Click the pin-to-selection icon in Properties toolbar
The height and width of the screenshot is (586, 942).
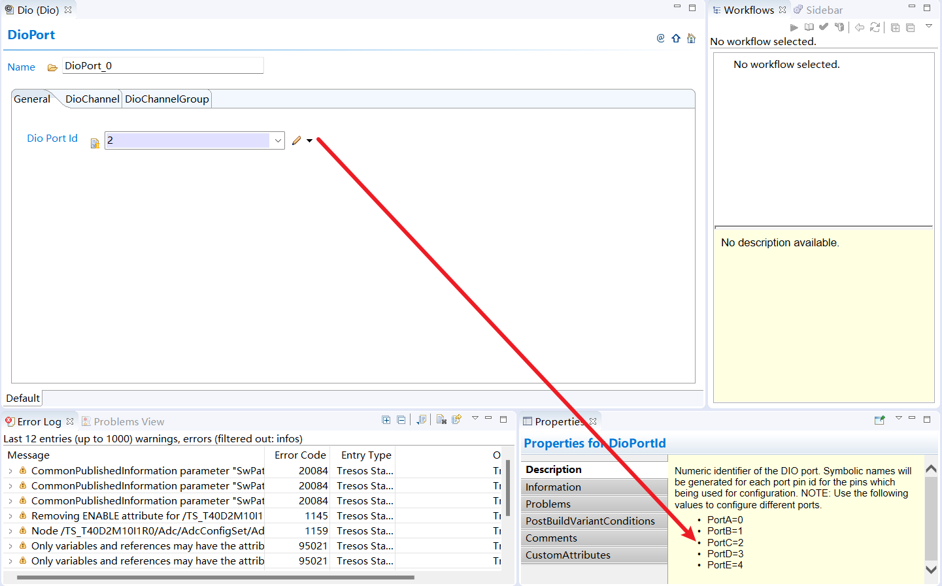pyautogui.click(x=880, y=420)
